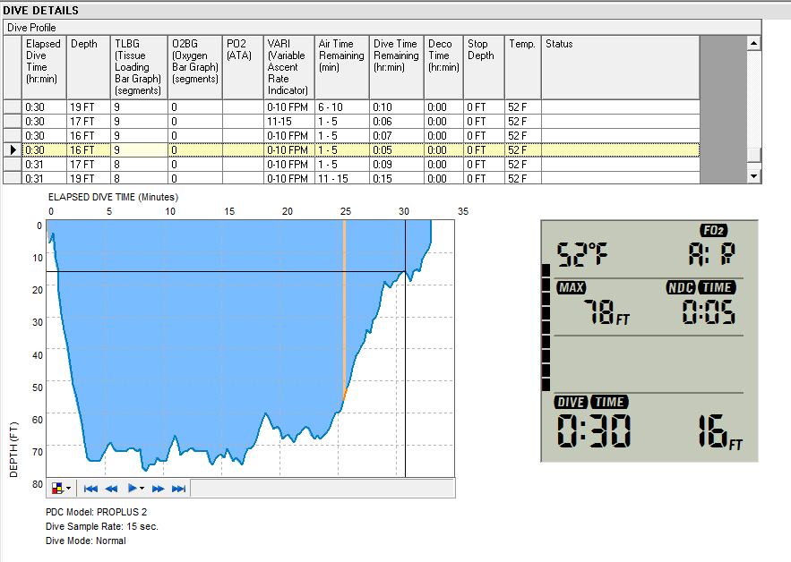Click the Dive Profile section title
The height and width of the screenshot is (562, 791).
click(x=31, y=28)
